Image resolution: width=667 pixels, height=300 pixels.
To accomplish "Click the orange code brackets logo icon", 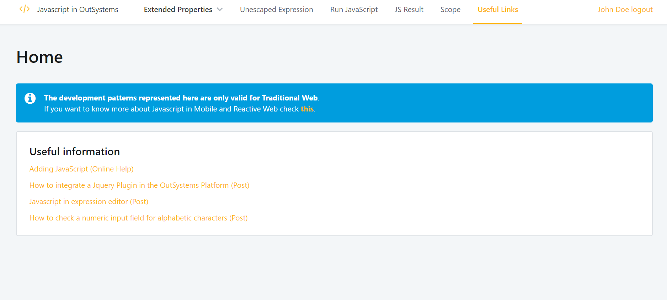I will tap(25, 9).
